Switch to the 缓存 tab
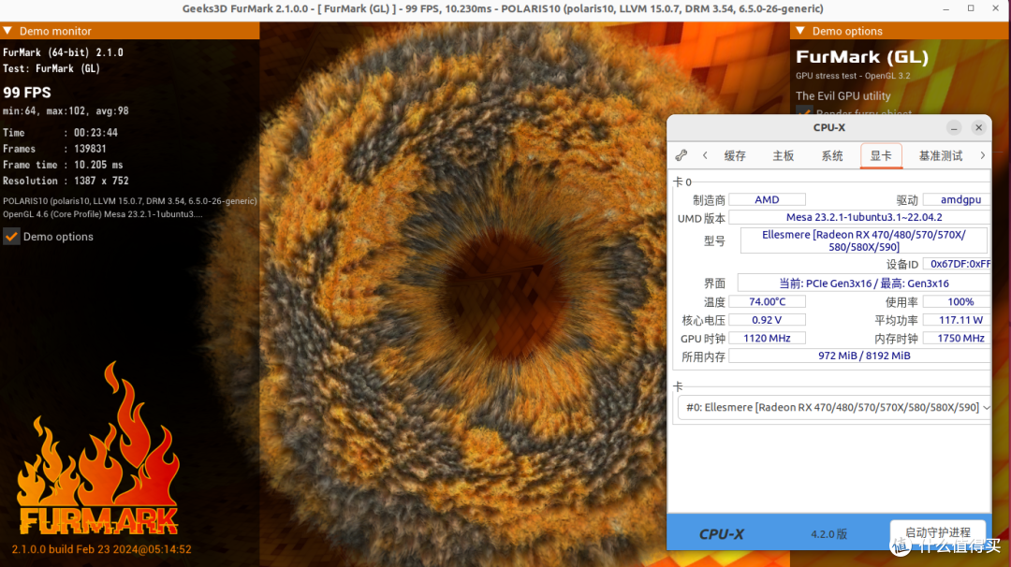The height and width of the screenshot is (567, 1011). (735, 155)
